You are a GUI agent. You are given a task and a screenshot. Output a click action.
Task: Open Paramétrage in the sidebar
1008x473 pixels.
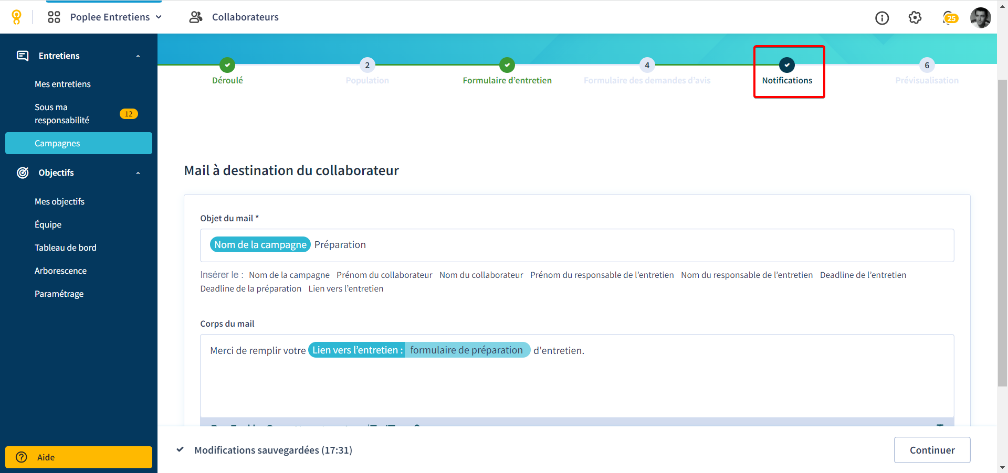pyautogui.click(x=59, y=294)
